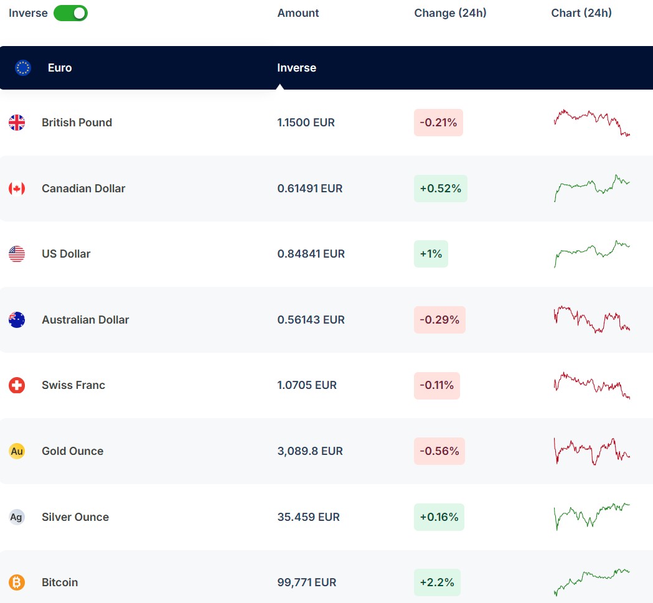
Task: Open the Bitcoin currency link
Action: [60, 582]
